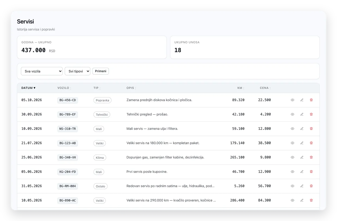Edit the BG-789-EF service entry

(302, 114)
